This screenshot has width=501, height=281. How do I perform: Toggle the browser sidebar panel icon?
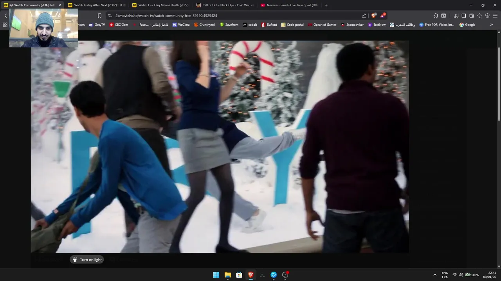[x=464, y=16]
